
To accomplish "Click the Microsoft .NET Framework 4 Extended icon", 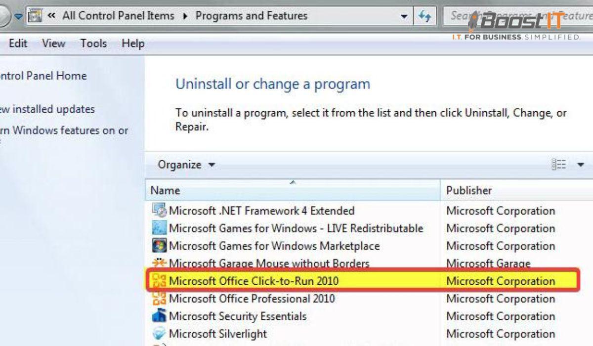I will (159, 211).
